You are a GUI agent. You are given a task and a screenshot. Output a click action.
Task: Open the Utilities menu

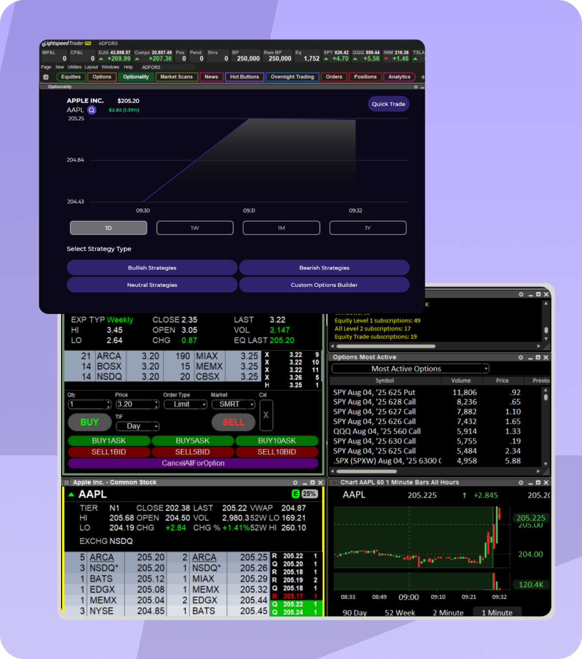click(75, 67)
